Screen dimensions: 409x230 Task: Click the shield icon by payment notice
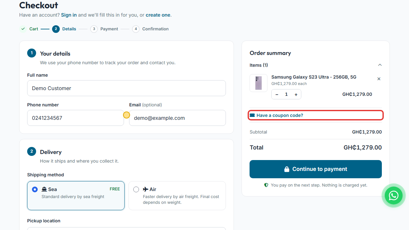[x=266, y=185]
